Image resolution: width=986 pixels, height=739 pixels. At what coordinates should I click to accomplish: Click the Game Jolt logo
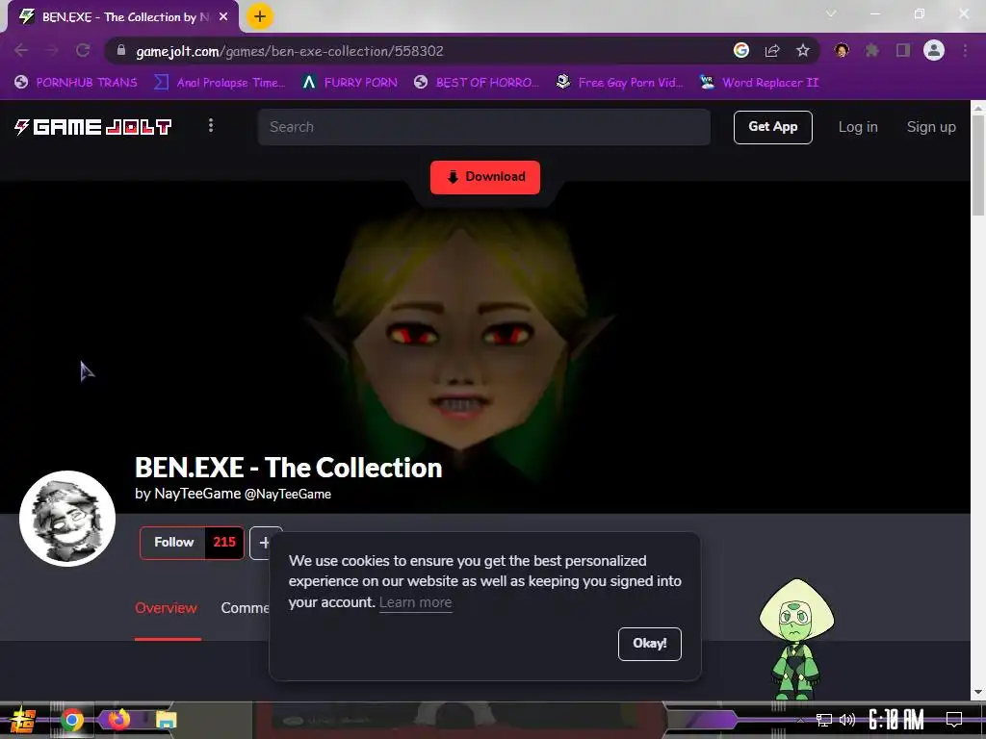[93, 127]
